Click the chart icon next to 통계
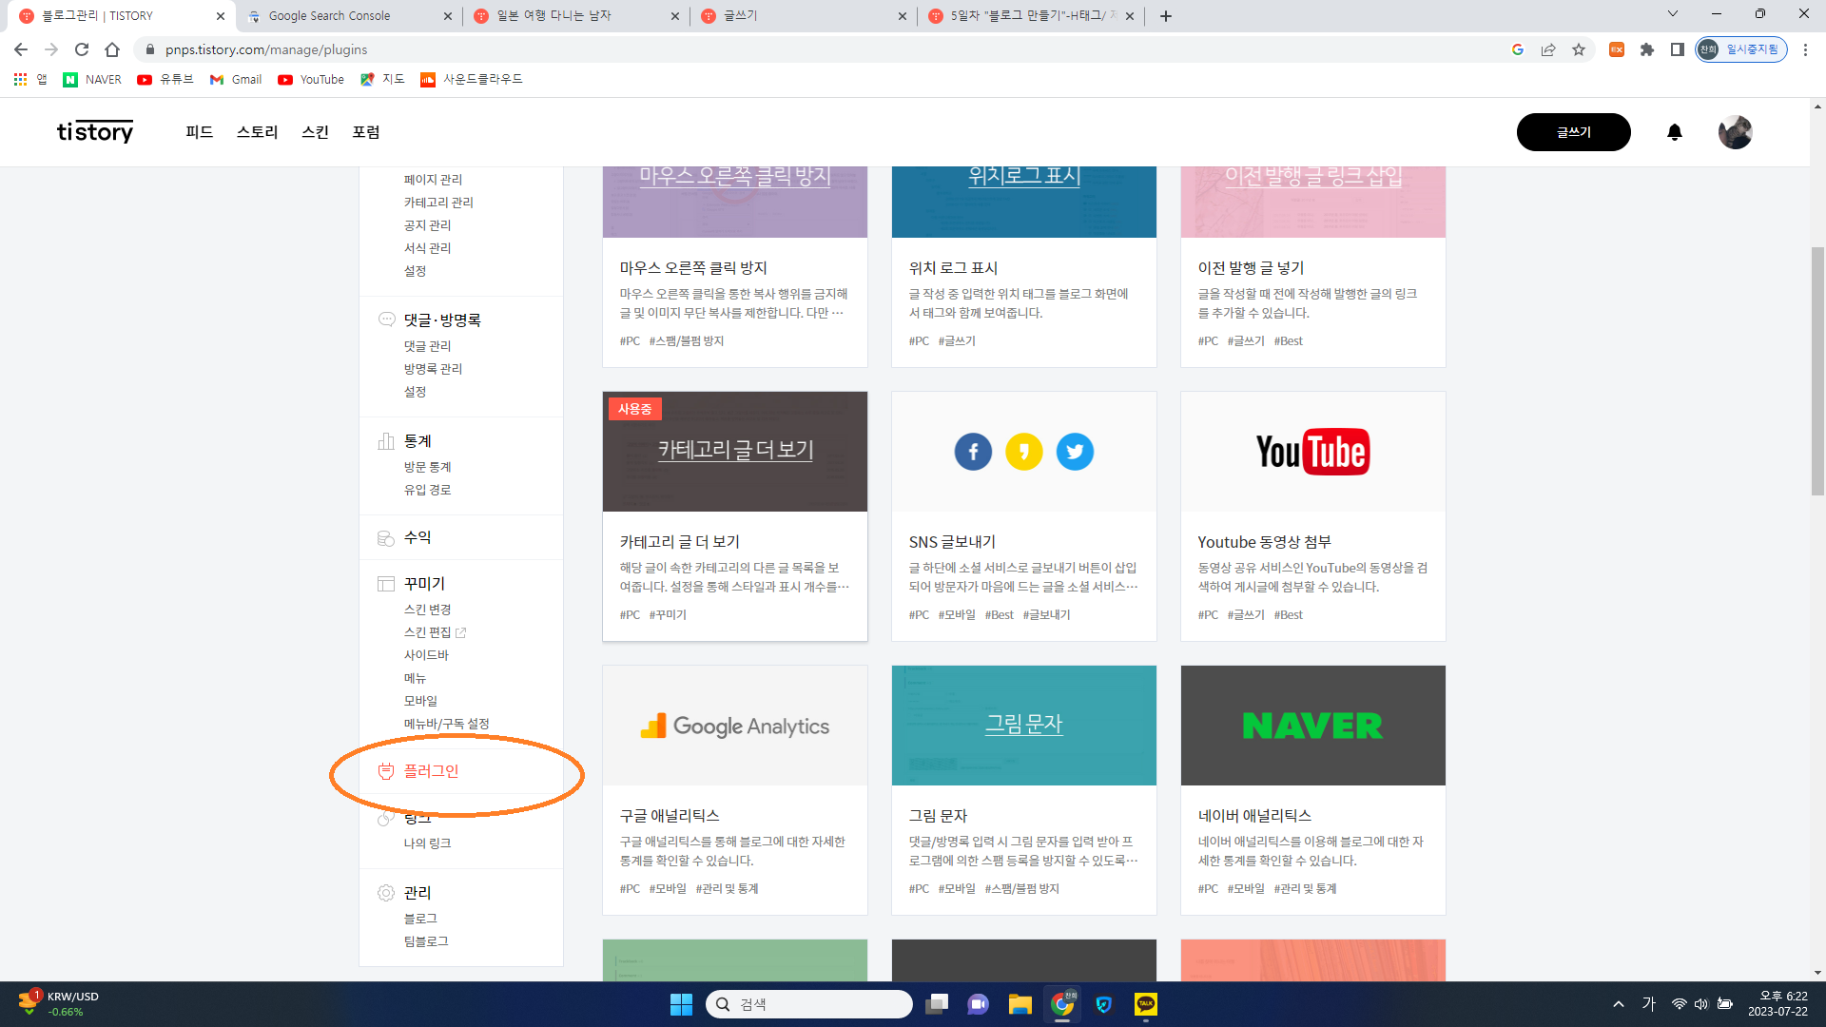 (x=386, y=441)
